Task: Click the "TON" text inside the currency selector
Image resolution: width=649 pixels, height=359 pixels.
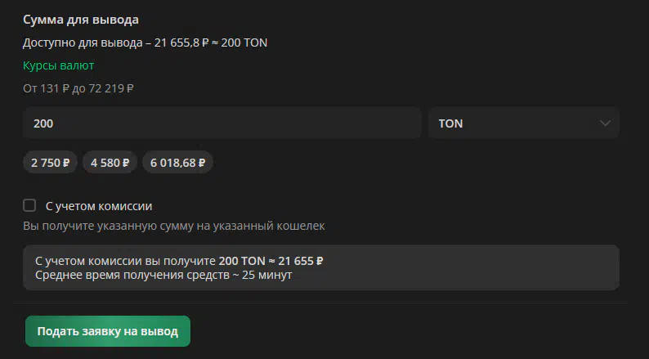Action: pyautogui.click(x=450, y=123)
